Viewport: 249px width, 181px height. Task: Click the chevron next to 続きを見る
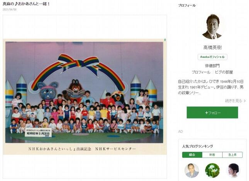click(245, 101)
